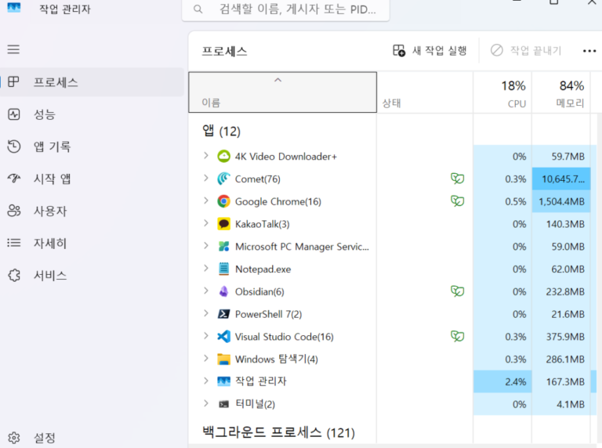Click the KakaoTalk app icon
This screenshot has width=602, height=448.
click(x=224, y=224)
